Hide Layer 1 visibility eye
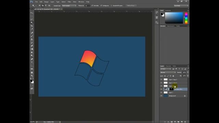Screen dimensions: 219x123 (x=161, y=93)
